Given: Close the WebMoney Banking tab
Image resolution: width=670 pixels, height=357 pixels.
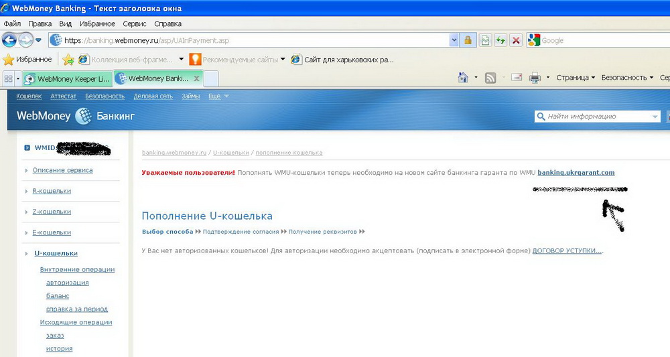Looking at the screenshot, I should coord(196,78).
